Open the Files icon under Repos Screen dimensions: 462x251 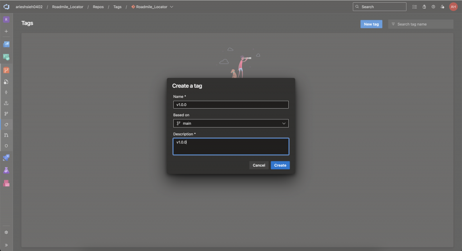[x=6, y=82]
